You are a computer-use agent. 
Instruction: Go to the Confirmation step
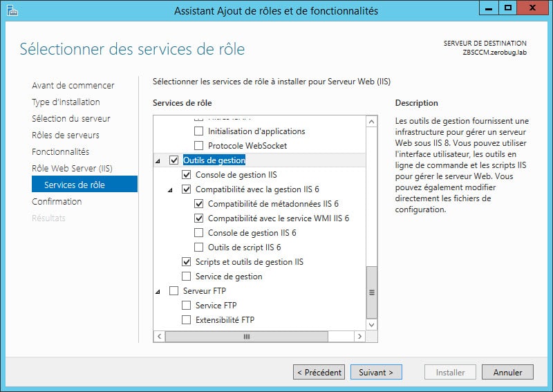pyautogui.click(x=57, y=201)
